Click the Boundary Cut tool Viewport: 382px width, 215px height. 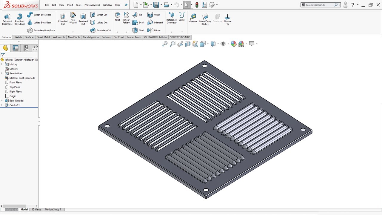coord(100,30)
